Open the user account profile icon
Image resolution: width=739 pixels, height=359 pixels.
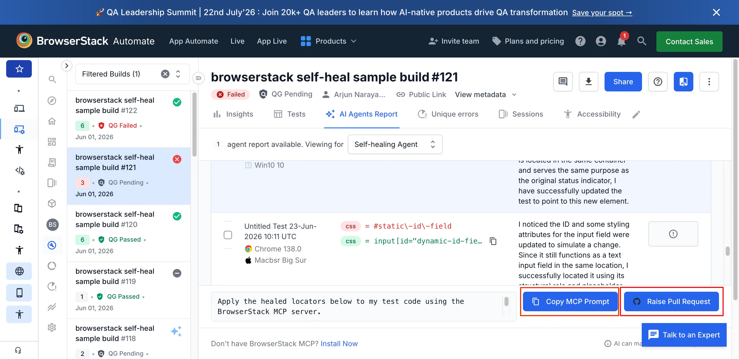coord(601,41)
